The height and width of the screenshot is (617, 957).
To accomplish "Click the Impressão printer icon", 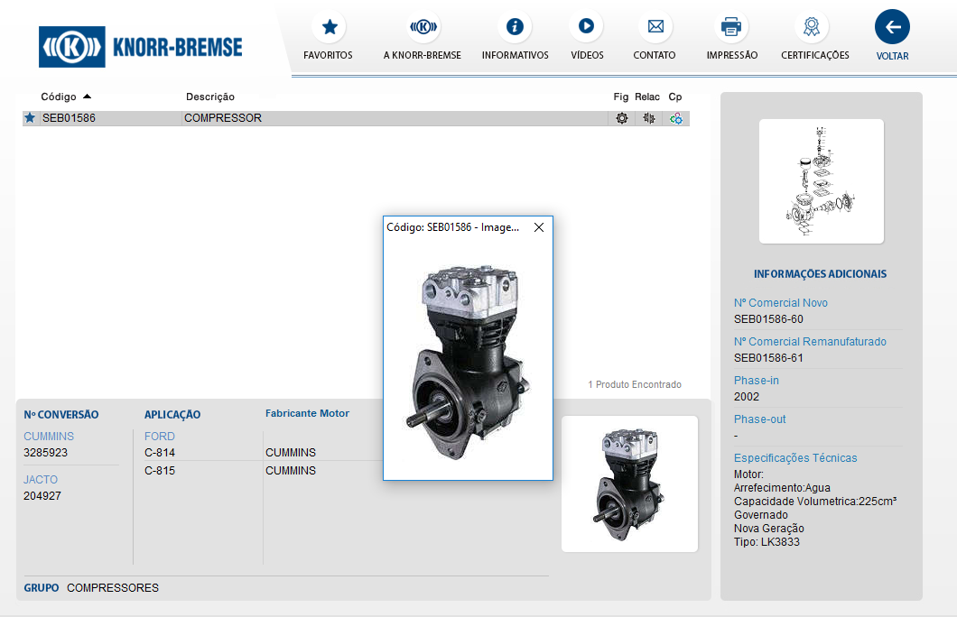I will click(x=731, y=27).
